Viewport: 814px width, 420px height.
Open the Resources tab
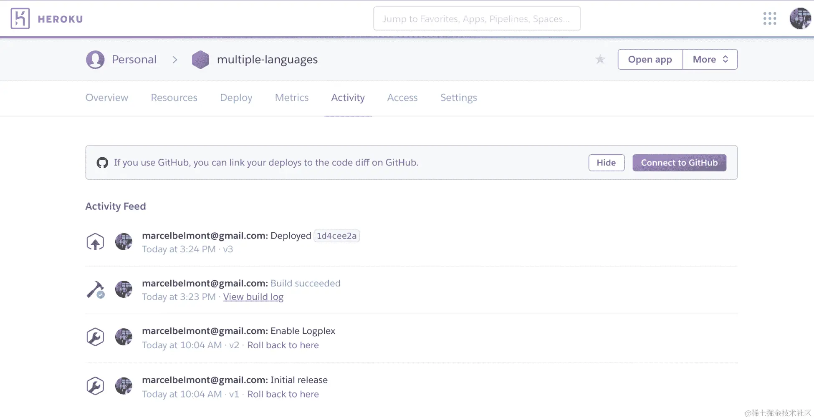click(x=174, y=98)
